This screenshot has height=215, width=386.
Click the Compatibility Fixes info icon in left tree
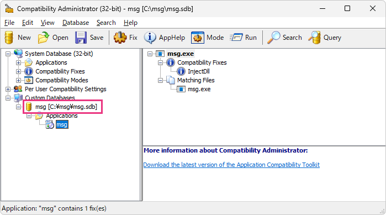pos(29,71)
